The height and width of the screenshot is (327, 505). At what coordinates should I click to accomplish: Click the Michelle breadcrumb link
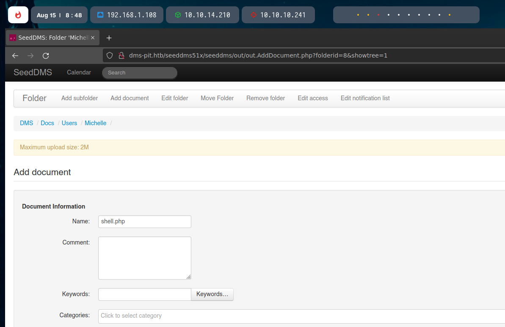point(95,123)
